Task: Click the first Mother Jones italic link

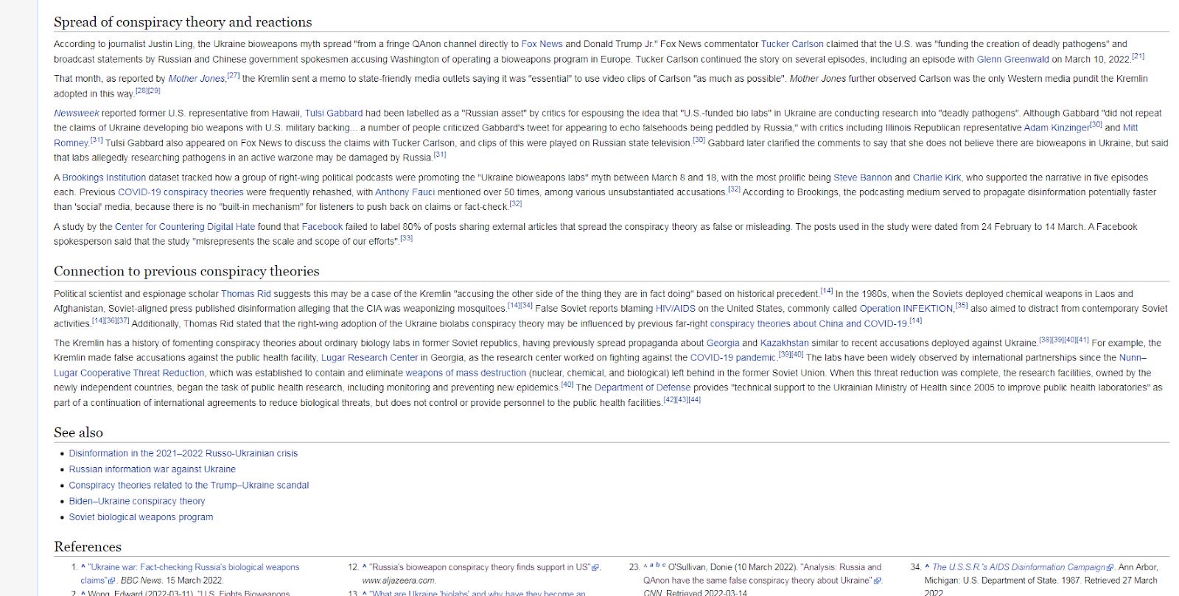Action: [197, 79]
